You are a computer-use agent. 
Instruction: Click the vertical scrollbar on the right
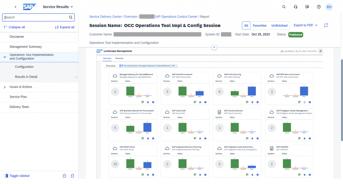(x=341, y=100)
